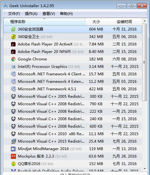
Task: Click the Adobe Flash Player 20 ActiveX icon
Action: pyautogui.click(x=13, y=44)
